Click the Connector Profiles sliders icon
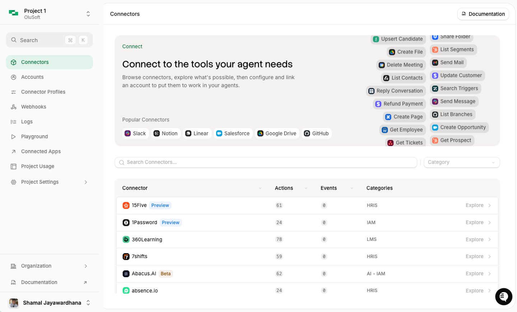 click(14, 92)
